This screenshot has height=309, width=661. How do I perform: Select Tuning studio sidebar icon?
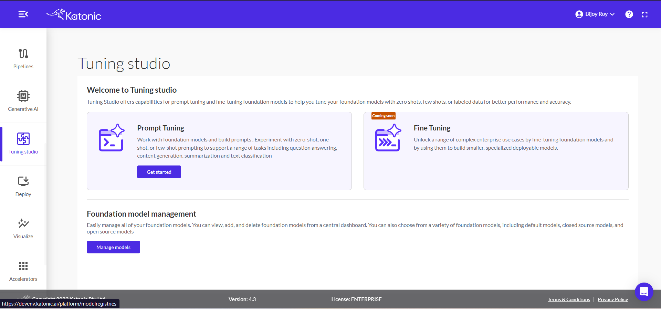23,139
